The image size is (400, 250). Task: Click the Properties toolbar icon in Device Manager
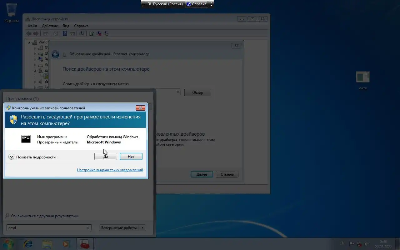55,34
